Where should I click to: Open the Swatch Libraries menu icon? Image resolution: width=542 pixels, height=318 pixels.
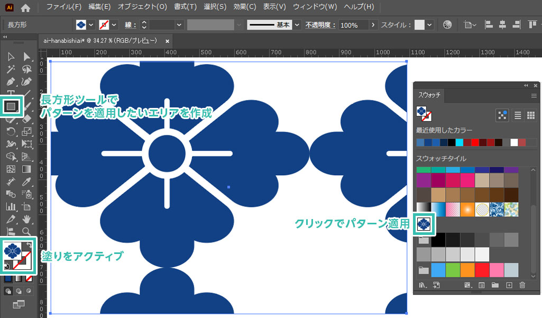click(x=422, y=285)
